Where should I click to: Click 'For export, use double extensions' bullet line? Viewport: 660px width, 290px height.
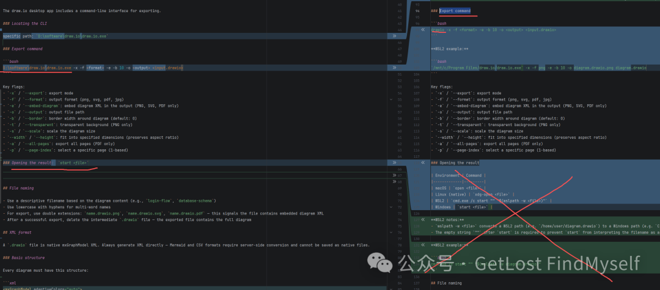coord(163,213)
